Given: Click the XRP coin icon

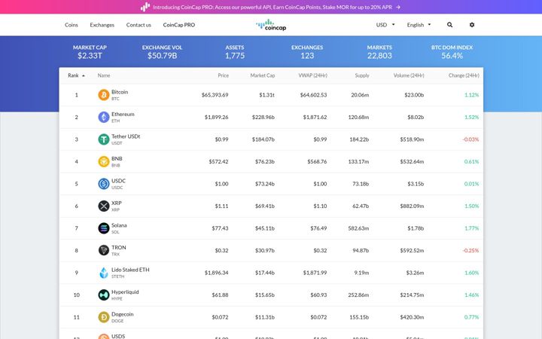Looking at the screenshot, I should (104, 206).
